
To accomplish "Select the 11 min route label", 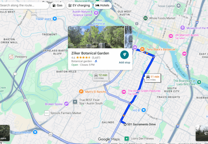I will click(153, 78).
